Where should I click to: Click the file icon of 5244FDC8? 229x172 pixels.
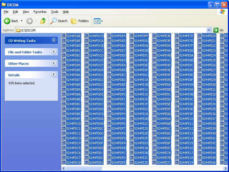coord(64,163)
